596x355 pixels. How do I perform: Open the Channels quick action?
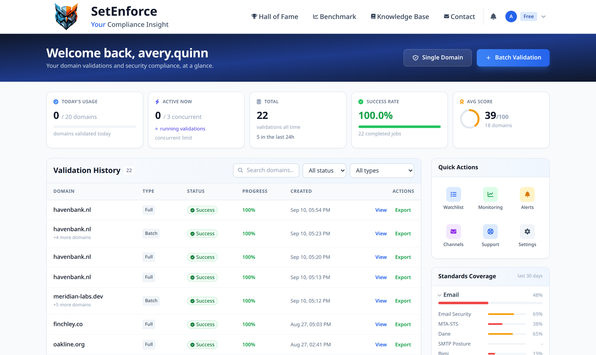[x=453, y=236]
